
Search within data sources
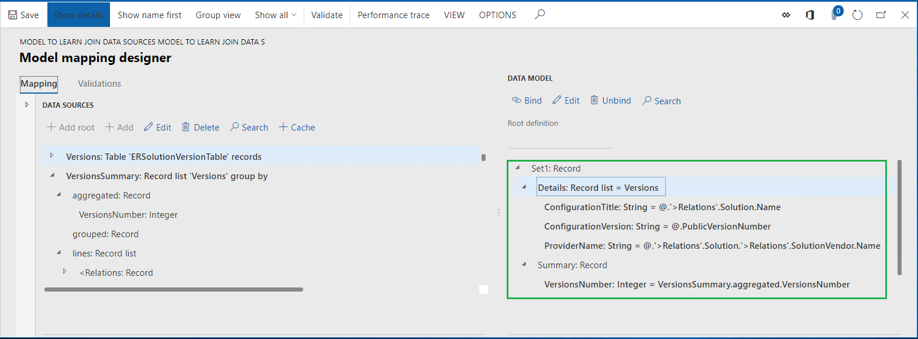249,128
